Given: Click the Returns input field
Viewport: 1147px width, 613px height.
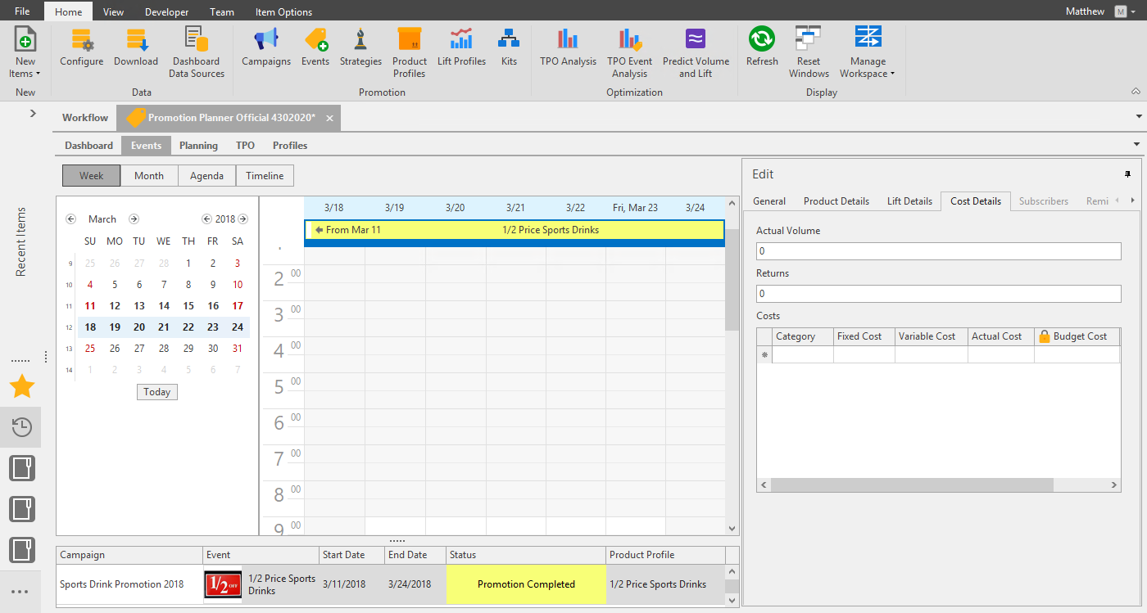Looking at the screenshot, I should [x=938, y=294].
